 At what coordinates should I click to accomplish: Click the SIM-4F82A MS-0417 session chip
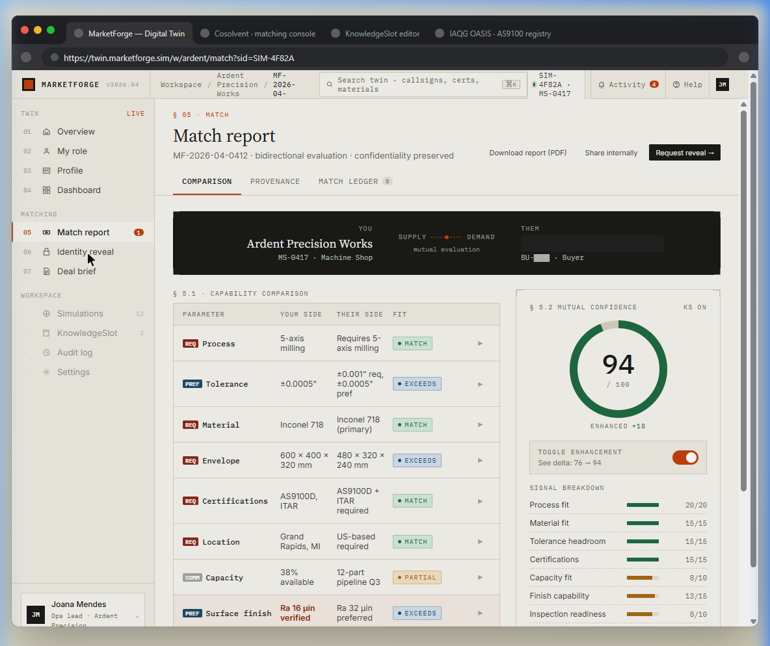pos(557,84)
